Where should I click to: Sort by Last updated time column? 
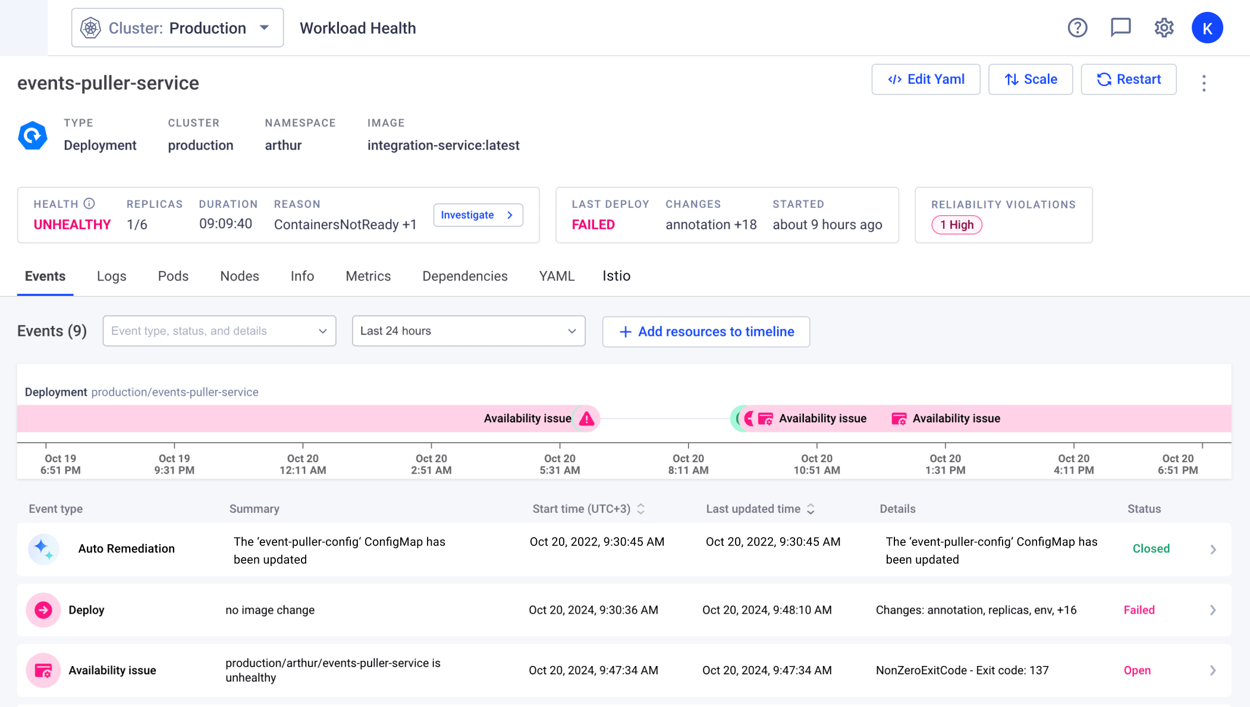[811, 509]
